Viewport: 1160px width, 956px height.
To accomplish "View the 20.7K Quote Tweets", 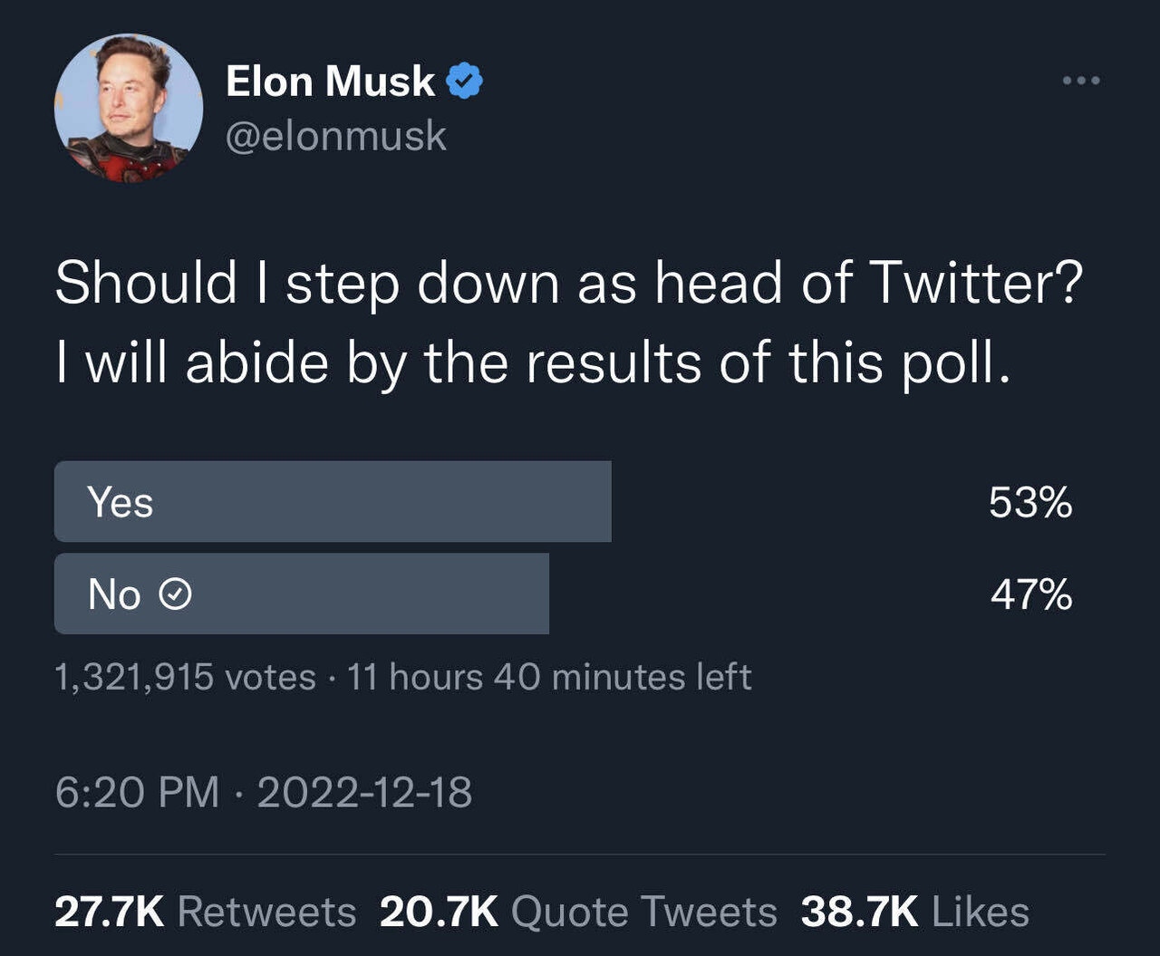I will coord(578,911).
